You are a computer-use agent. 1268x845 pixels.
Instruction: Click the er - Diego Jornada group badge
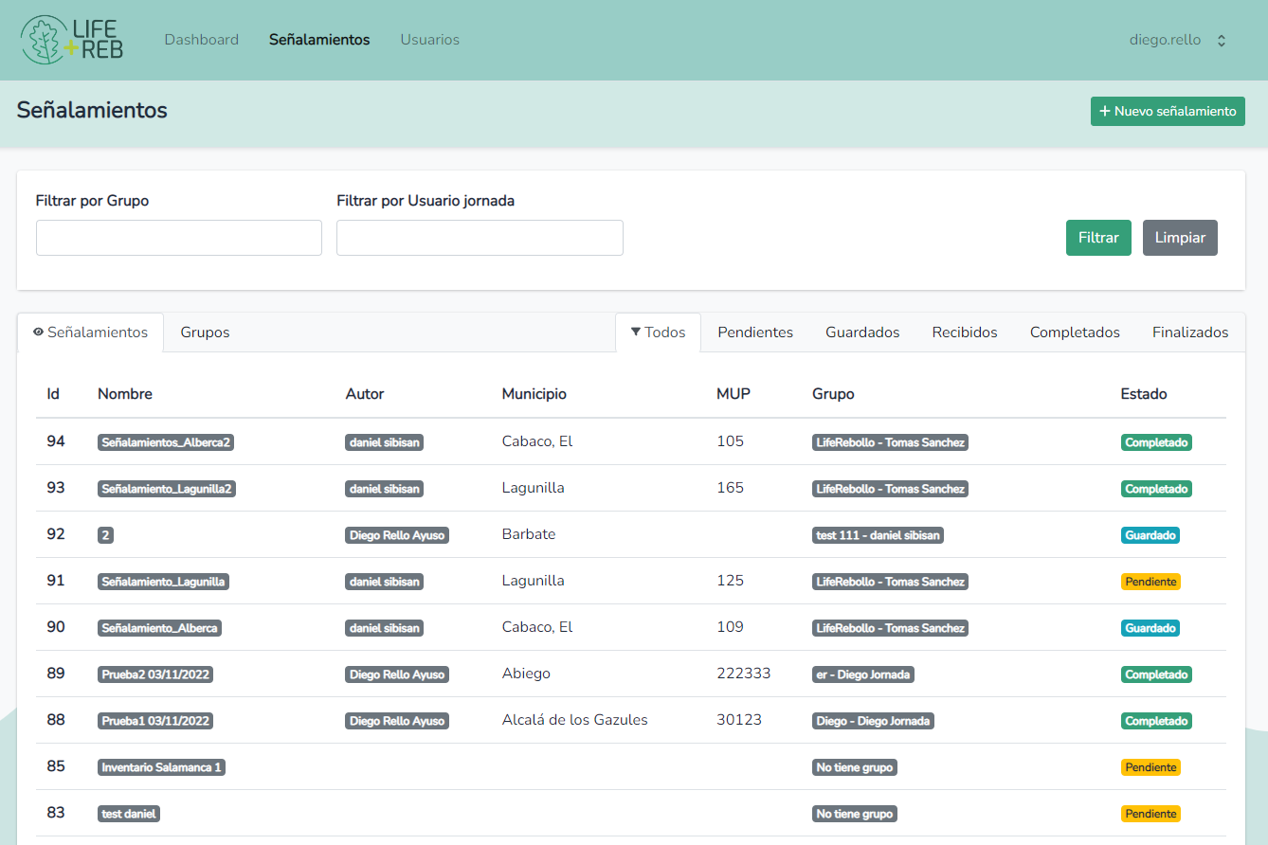coord(863,674)
